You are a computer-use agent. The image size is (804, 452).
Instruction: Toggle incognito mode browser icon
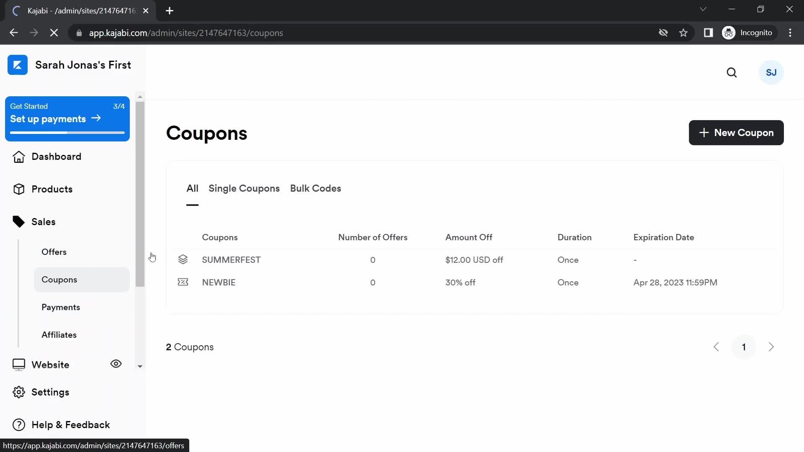729,33
